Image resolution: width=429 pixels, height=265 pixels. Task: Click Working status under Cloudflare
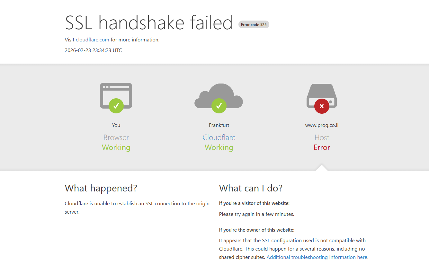219,147
